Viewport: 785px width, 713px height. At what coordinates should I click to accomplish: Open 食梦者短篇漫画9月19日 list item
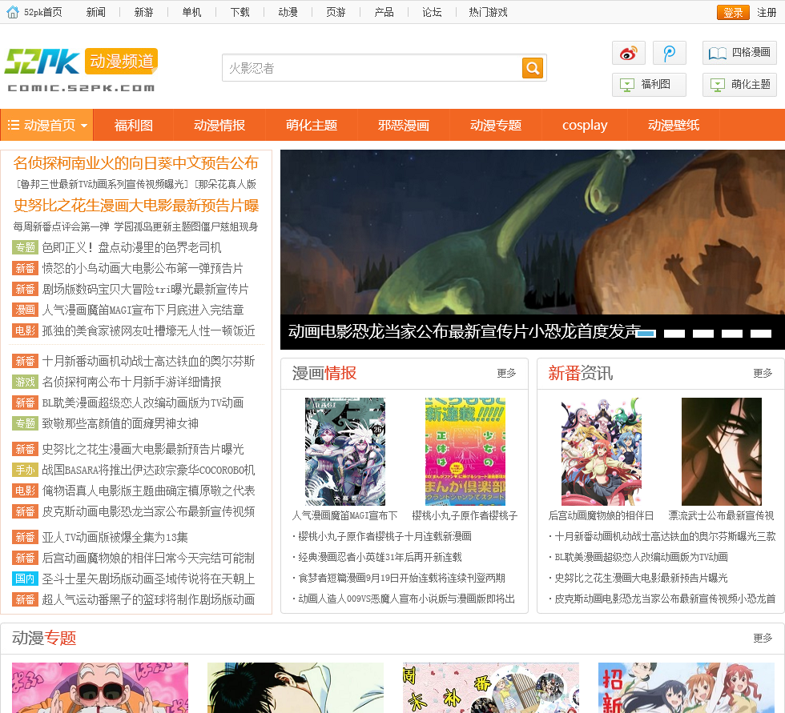[401, 578]
